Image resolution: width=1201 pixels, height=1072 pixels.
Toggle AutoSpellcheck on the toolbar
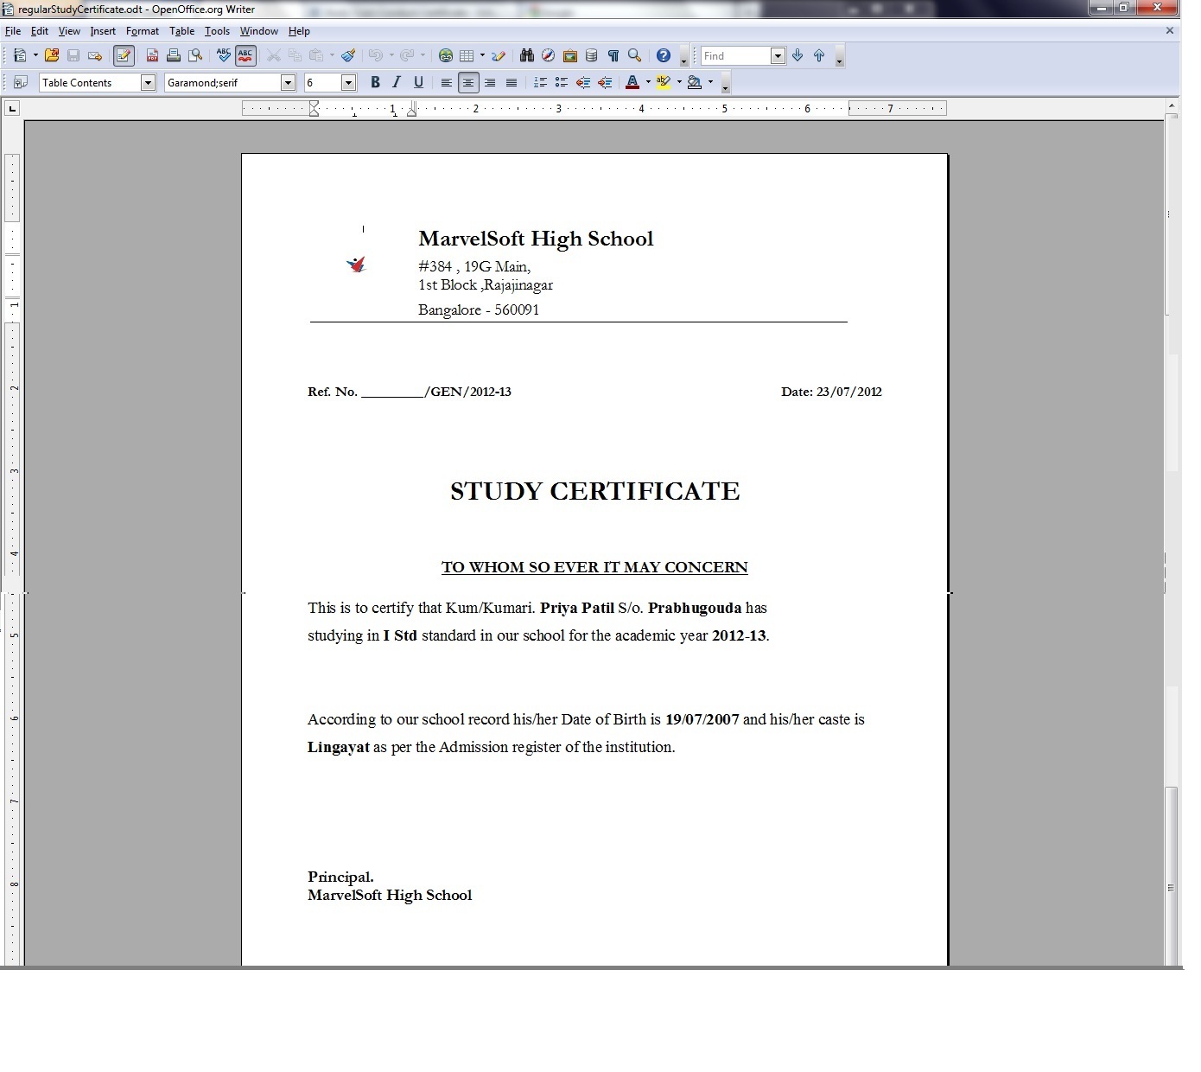(245, 56)
